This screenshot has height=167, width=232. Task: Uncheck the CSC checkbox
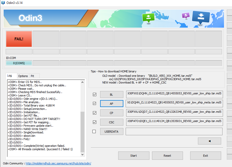(94, 122)
